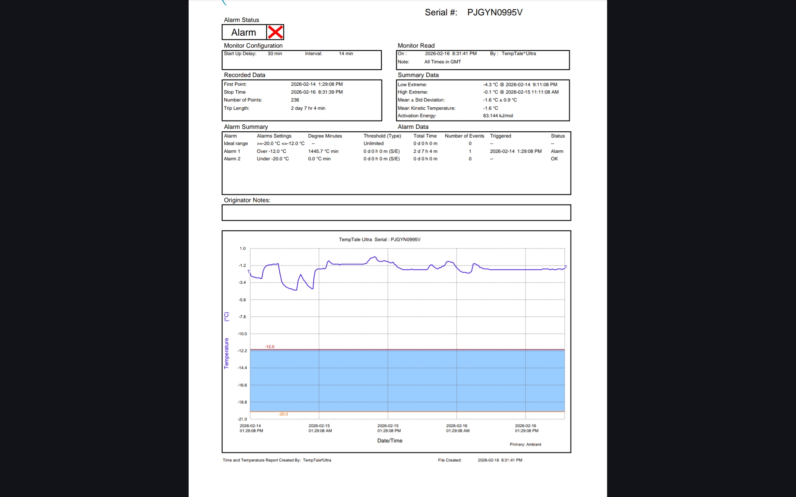
Task: Click the orange -20.0 threshold label on graph
Action: coord(283,414)
